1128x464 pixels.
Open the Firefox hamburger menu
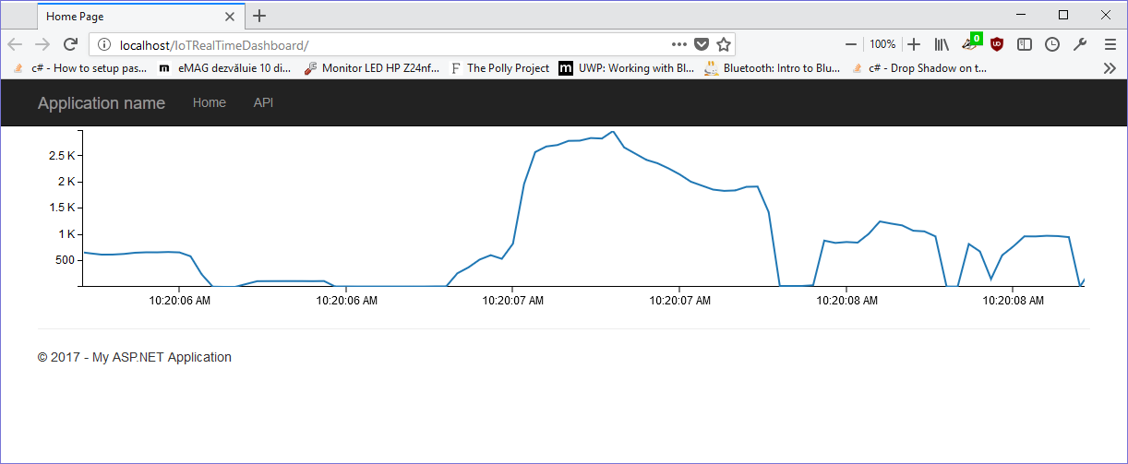tap(1110, 44)
